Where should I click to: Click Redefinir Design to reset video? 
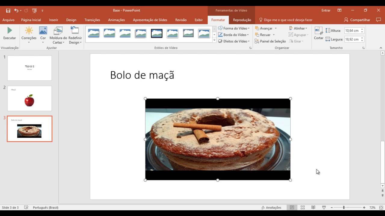pos(75,35)
